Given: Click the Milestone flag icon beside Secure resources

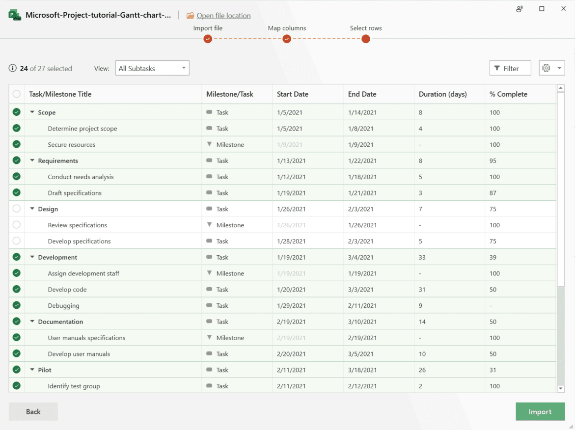Looking at the screenshot, I should point(210,144).
